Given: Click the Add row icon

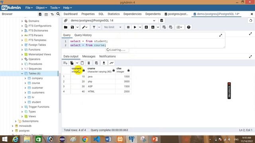Looking at the screenshot, I should [65, 63].
